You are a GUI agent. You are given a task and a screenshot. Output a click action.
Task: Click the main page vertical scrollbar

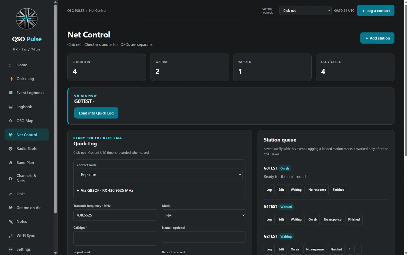406,80
